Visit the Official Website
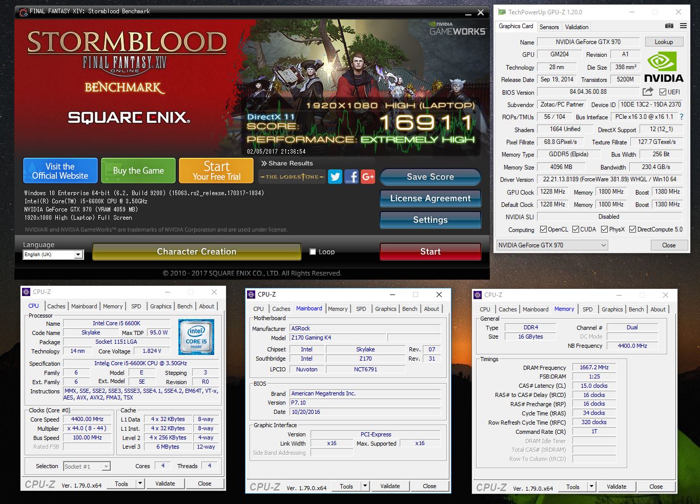700x504 pixels. [x=60, y=171]
